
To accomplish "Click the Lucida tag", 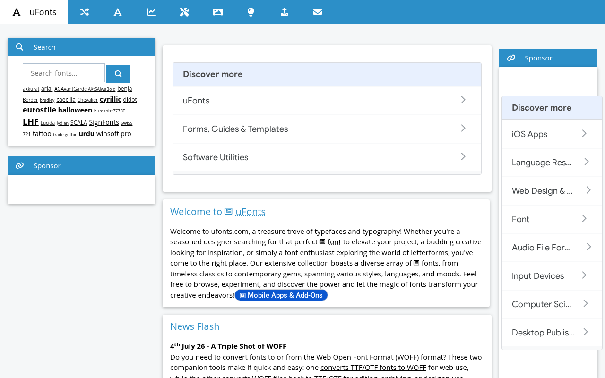I will coord(48,123).
